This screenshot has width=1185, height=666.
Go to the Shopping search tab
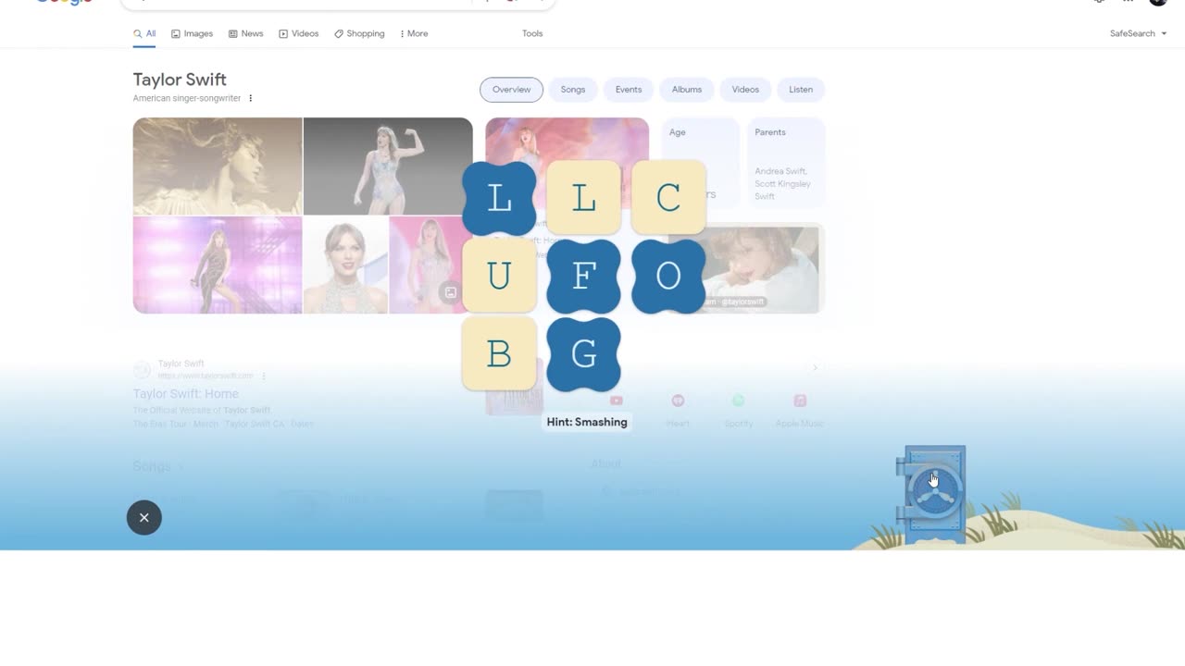pyautogui.click(x=359, y=33)
